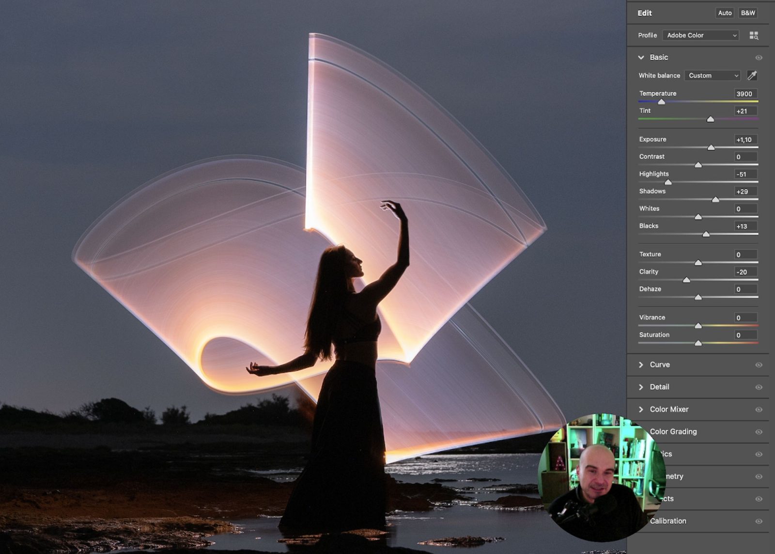Image resolution: width=775 pixels, height=554 pixels.
Task: Select the white balance eyedropper tool
Action: click(x=752, y=76)
